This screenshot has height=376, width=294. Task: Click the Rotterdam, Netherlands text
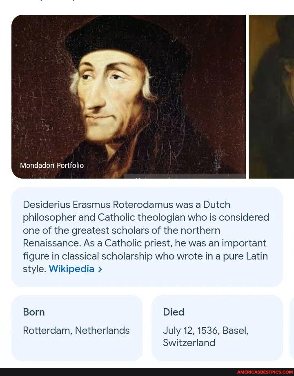point(76,331)
